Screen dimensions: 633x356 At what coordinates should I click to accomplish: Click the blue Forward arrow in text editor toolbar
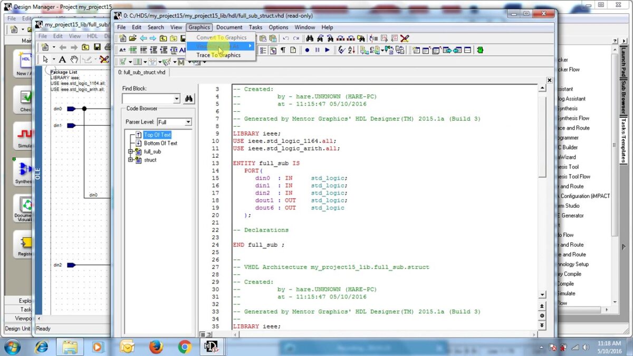pos(153,38)
